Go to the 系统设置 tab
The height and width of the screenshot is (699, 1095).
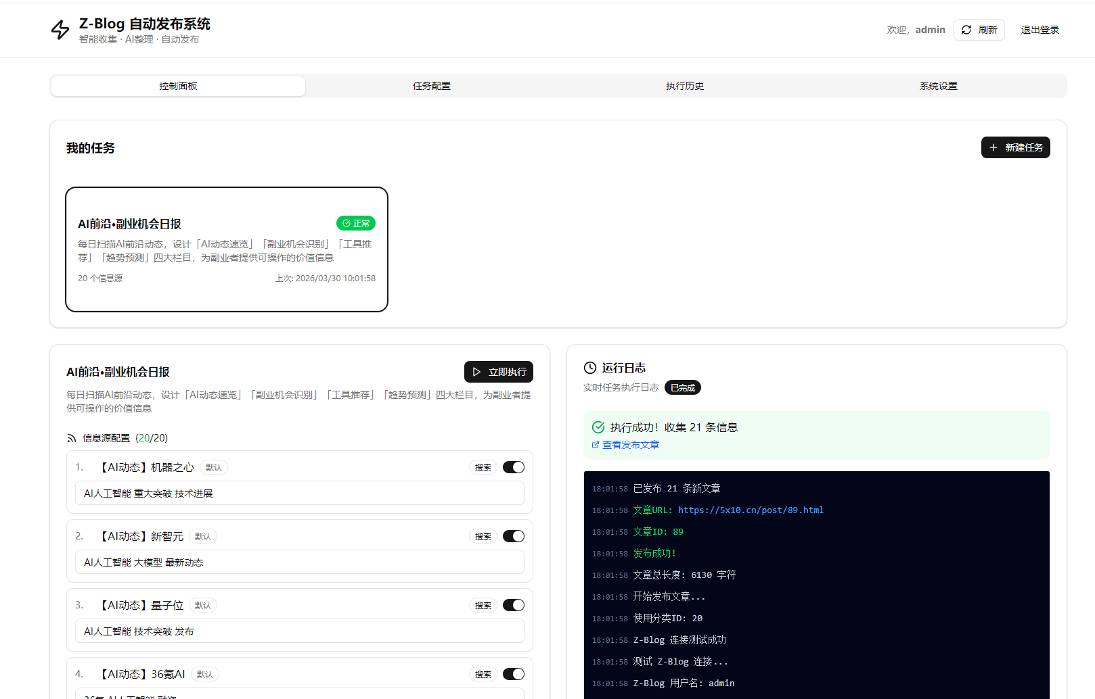point(938,86)
